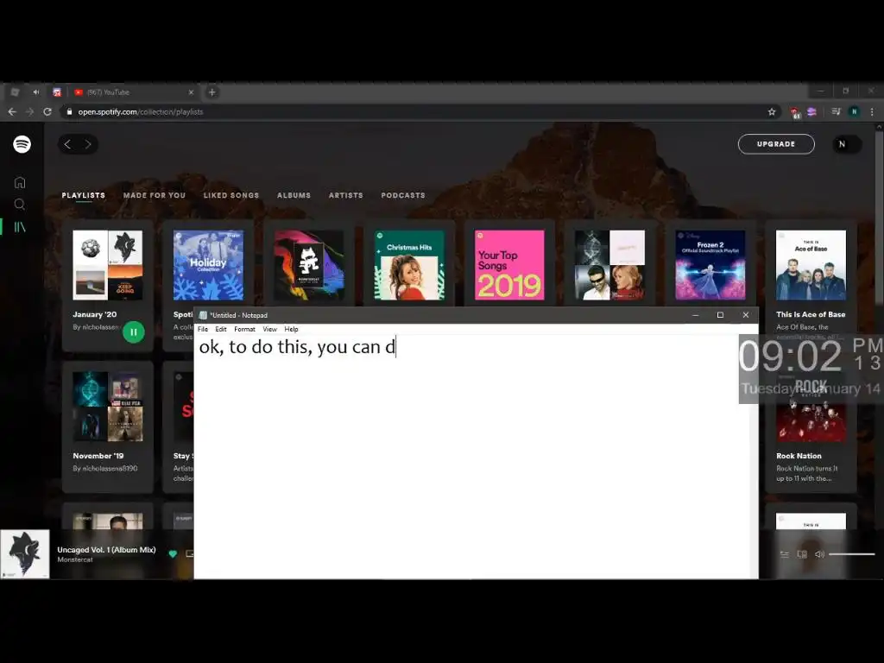
Task: Open the Frozen 2 soundtrack playlist cover
Action: pos(710,265)
